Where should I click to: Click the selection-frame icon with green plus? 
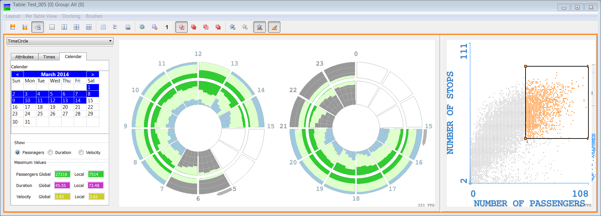[x=233, y=27]
